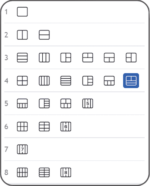Select the two-by-two grid layout
Image resolution: width=150 pixels, height=186 pixels.
coord(22,81)
